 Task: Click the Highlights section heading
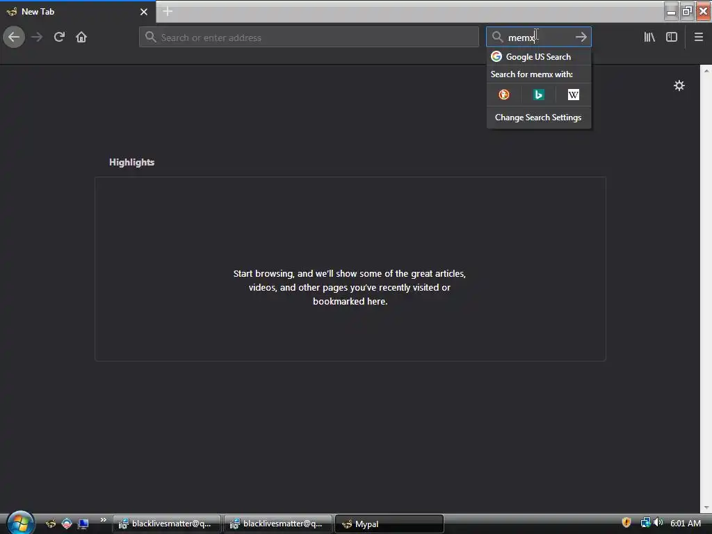tap(131, 162)
